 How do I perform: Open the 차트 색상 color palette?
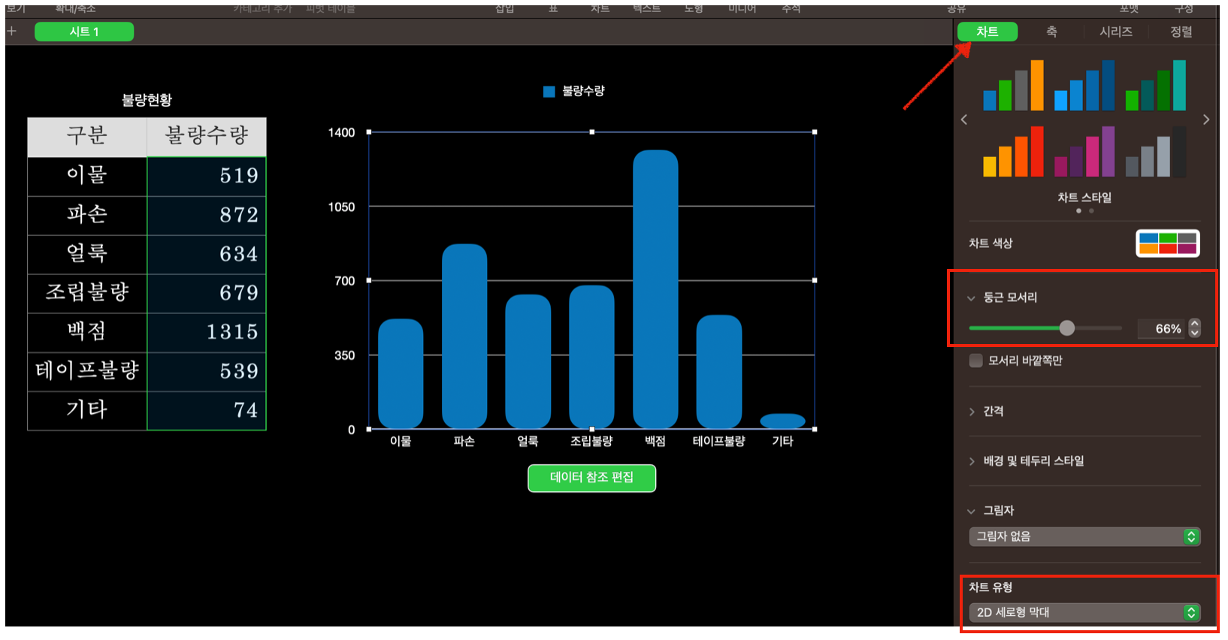[x=1167, y=243]
